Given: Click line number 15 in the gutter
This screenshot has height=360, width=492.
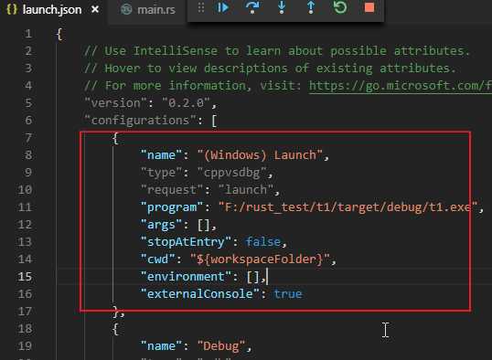Looking at the screenshot, I should [25, 277].
